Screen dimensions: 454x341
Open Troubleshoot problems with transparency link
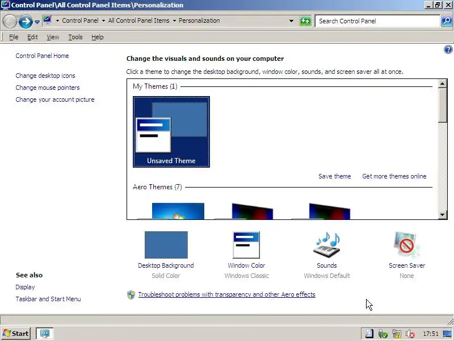[226, 294]
